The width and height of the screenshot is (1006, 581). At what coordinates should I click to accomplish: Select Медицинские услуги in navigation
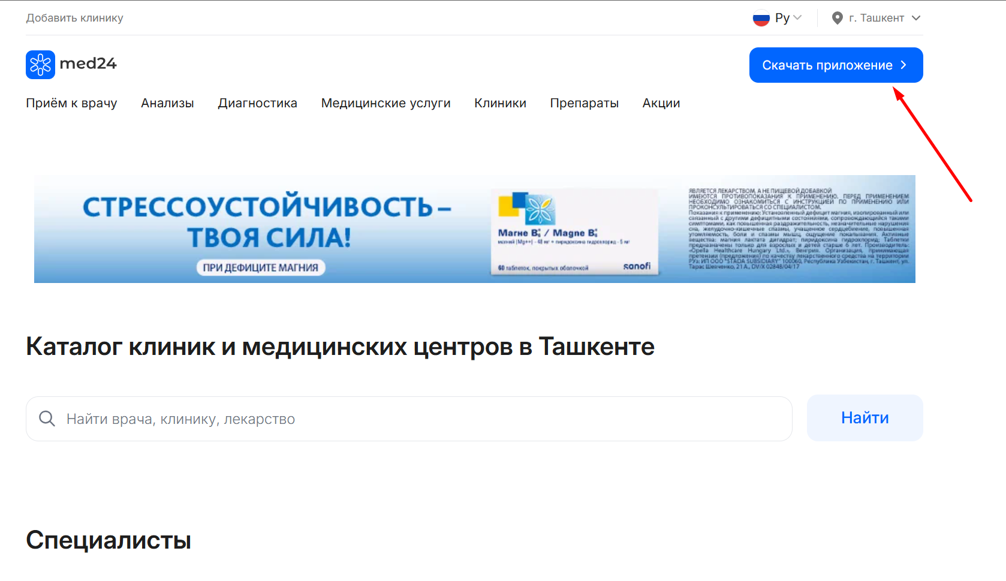click(385, 103)
